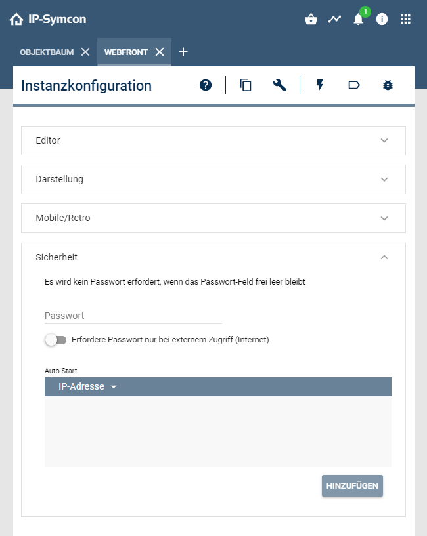The image size is (427, 536).
Task: Click the statistics chart icon
Action: [334, 19]
